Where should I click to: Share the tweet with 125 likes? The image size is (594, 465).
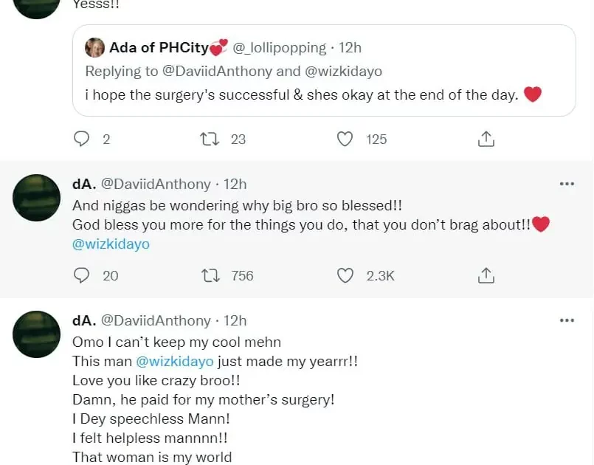click(x=486, y=139)
